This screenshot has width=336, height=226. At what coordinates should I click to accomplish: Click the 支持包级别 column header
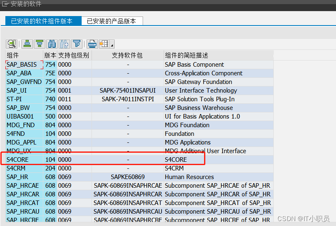pyautogui.click(x=74, y=56)
